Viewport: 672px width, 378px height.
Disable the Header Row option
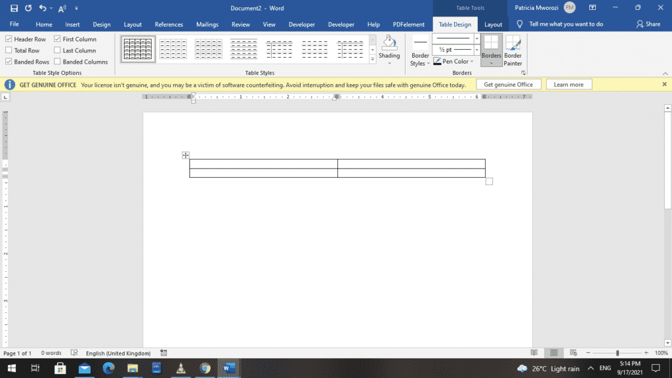7,39
